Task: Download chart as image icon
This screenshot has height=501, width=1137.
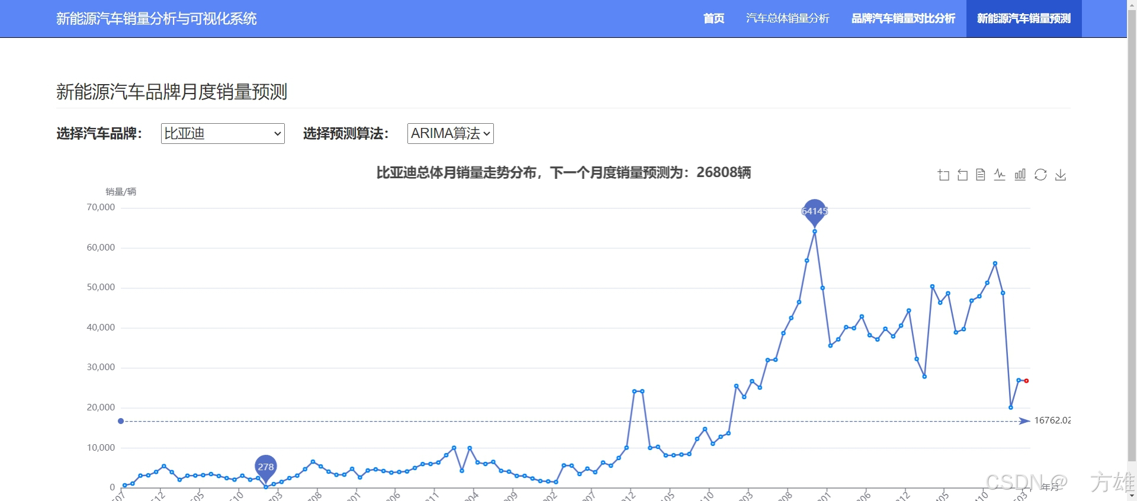Action: pyautogui.click(x=1061, y=175)
